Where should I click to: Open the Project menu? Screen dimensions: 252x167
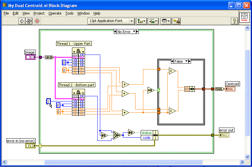pos(39,13)
